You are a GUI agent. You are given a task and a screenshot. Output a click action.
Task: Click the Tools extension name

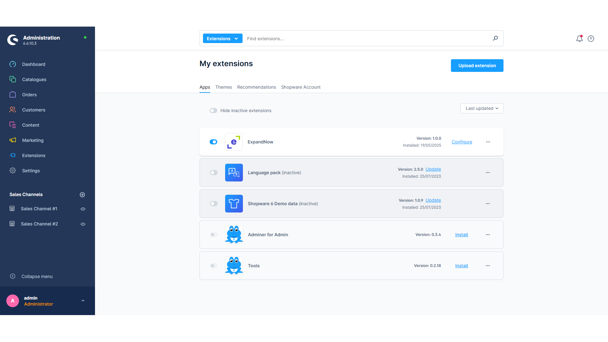tap(254, 266)
